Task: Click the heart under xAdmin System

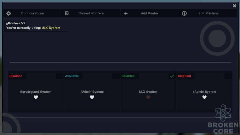Action: point(204,97)
